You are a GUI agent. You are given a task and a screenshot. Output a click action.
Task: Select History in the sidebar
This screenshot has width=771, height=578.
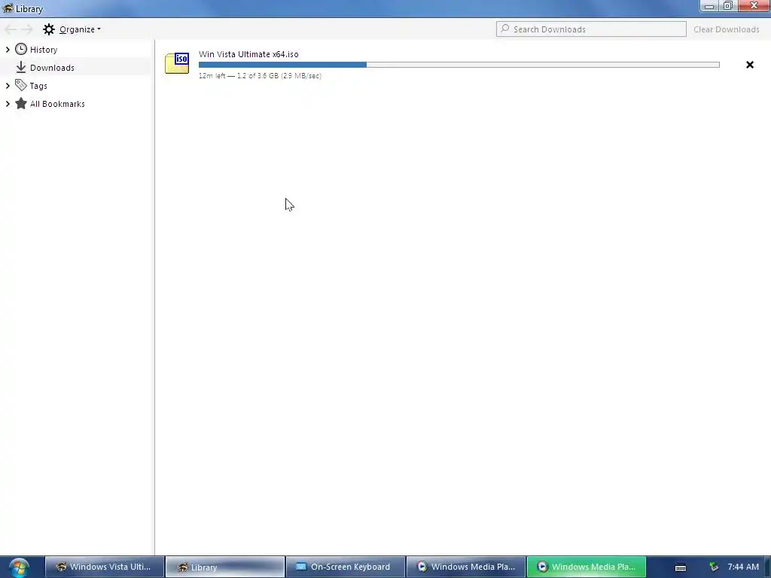coord(43,50)
